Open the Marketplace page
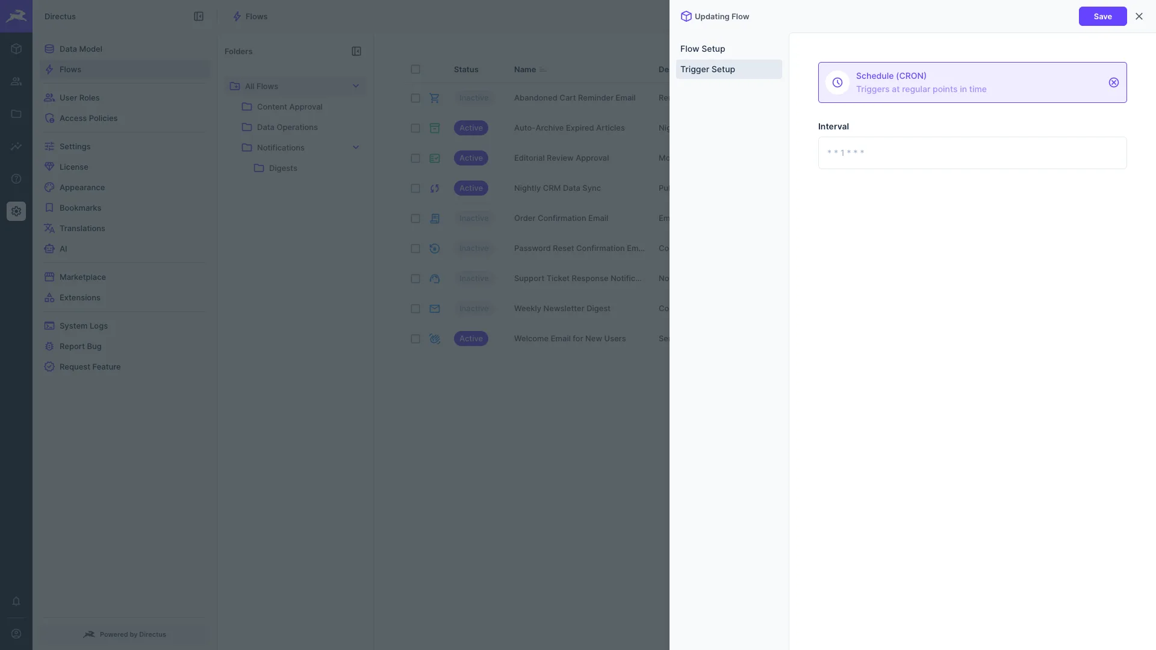 tap(125, 277)
